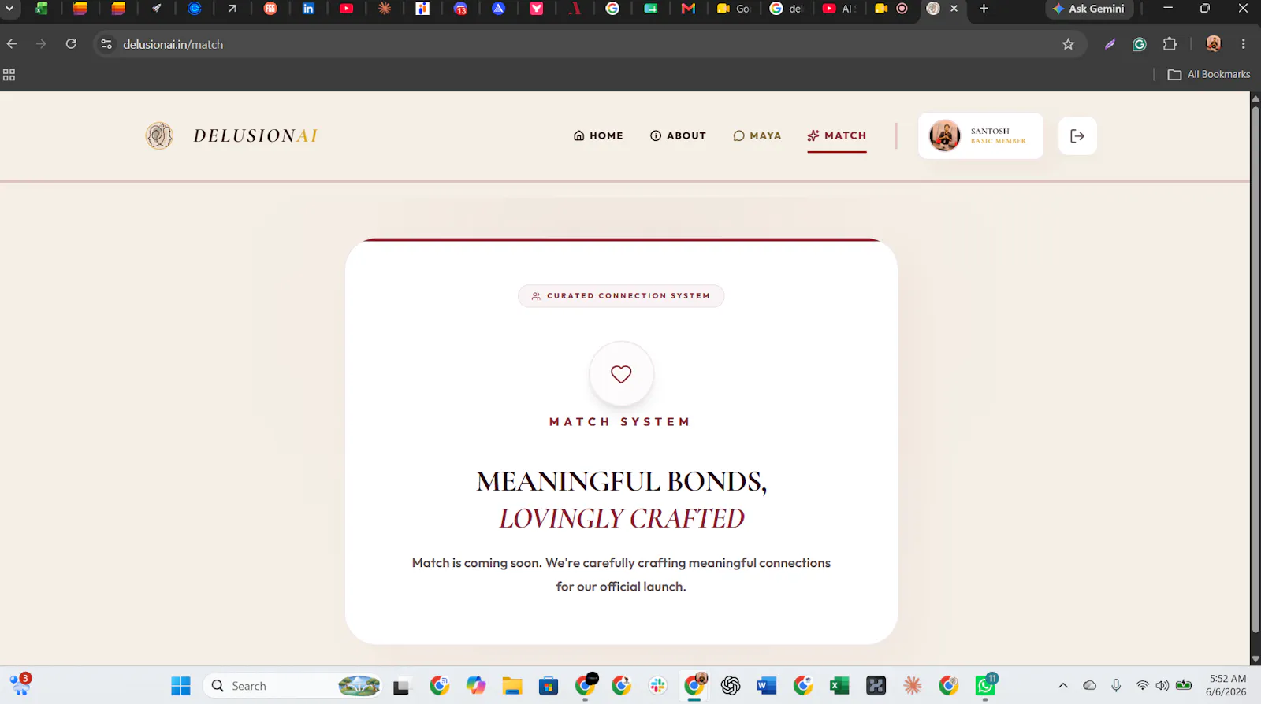Open a new browser tab
The height and width of the screenshot is (704, 1261).
click(984, 9)
